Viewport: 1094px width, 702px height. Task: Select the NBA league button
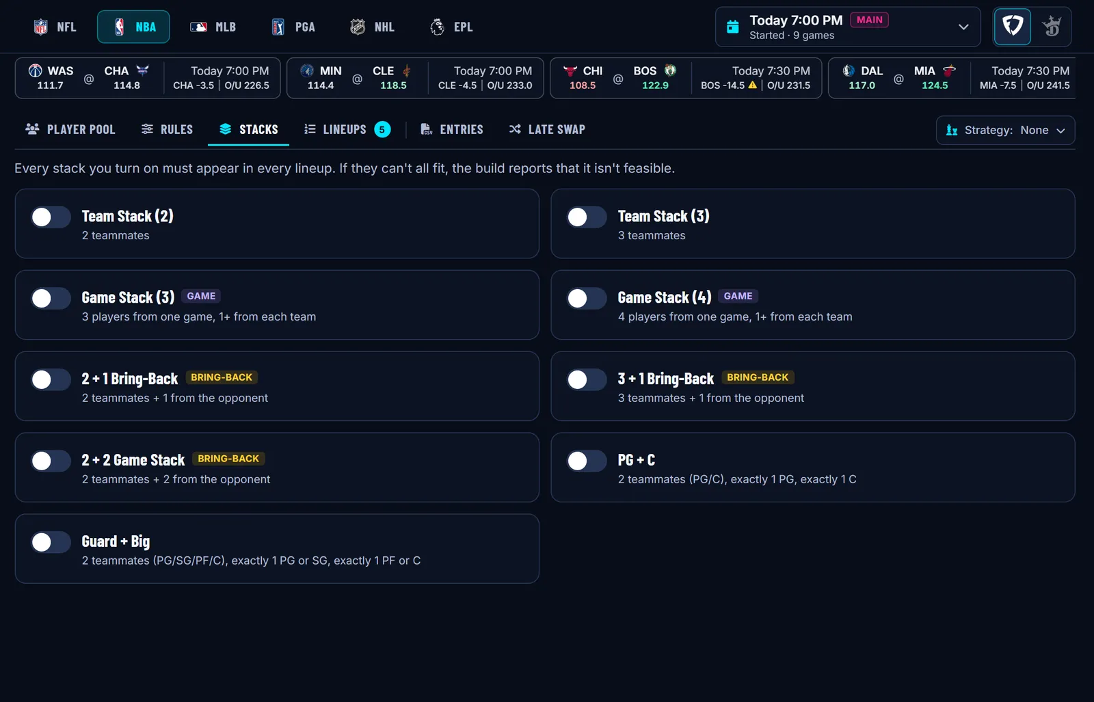click(133, 27)
